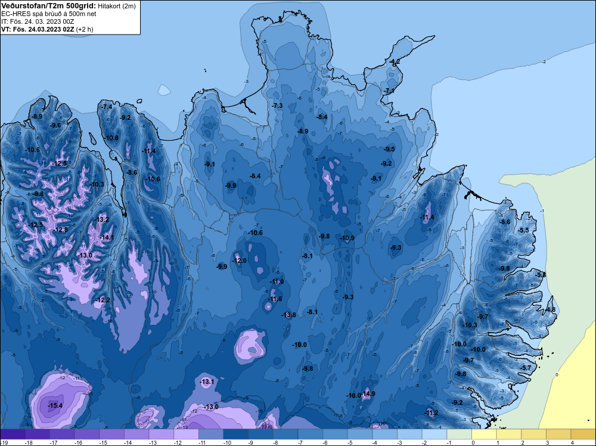Pick the legend swatch labeled 2
Viewport: 596px width, 446px height.
533,434
